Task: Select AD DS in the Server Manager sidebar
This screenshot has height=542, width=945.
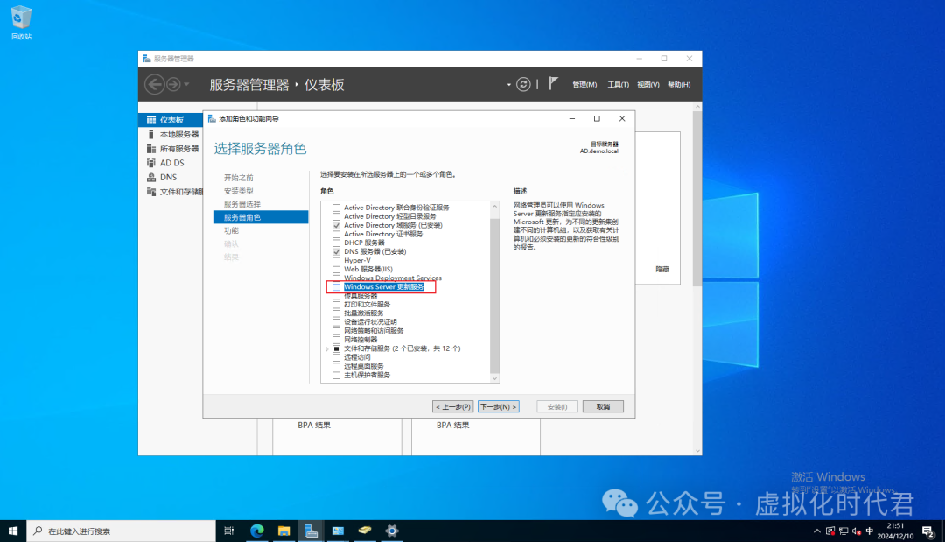Action: point(171,163)
